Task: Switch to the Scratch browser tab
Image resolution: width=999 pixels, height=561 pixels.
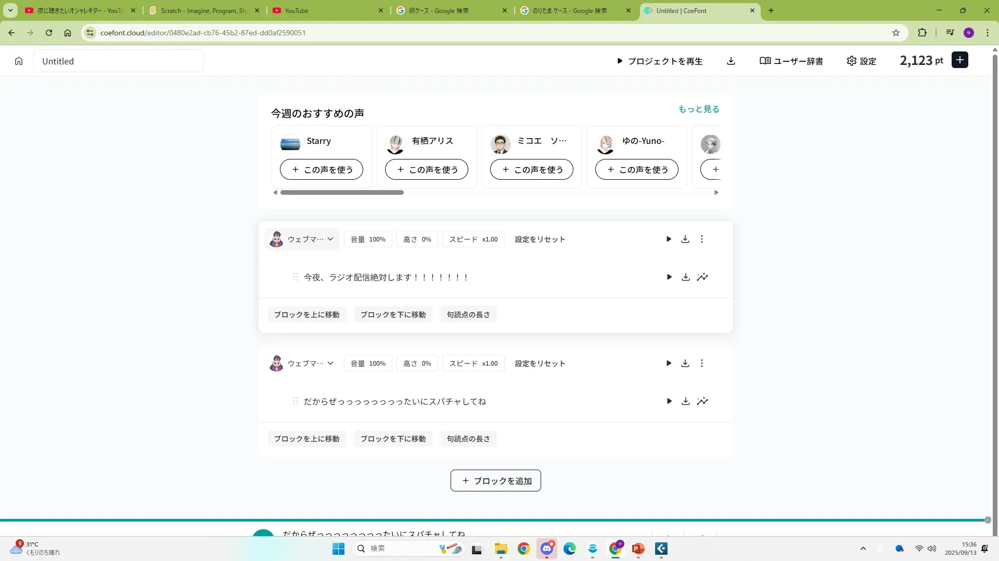Action: tap(203, 10)
